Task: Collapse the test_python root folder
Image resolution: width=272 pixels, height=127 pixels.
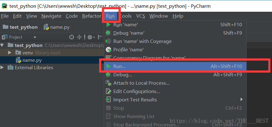Action: click(2, 45)
